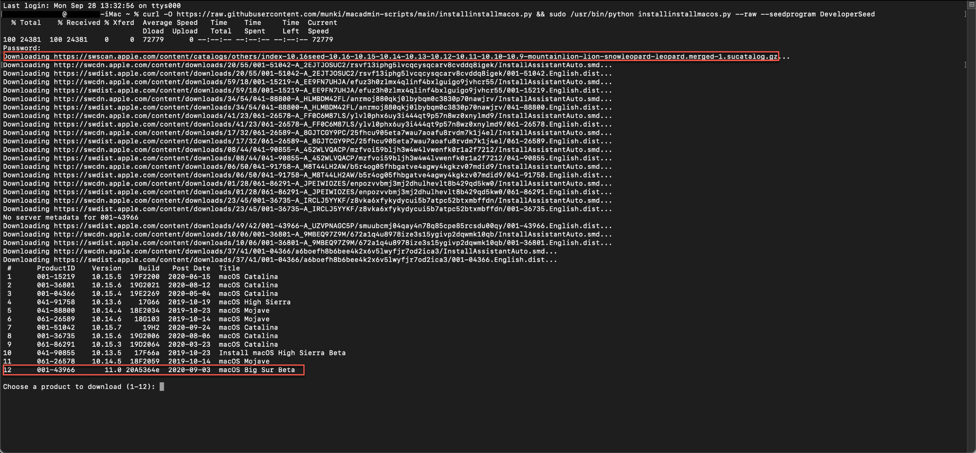The image size is (976, 453).
Task: Click the 'Build' column header
Action: click(149, 268)
